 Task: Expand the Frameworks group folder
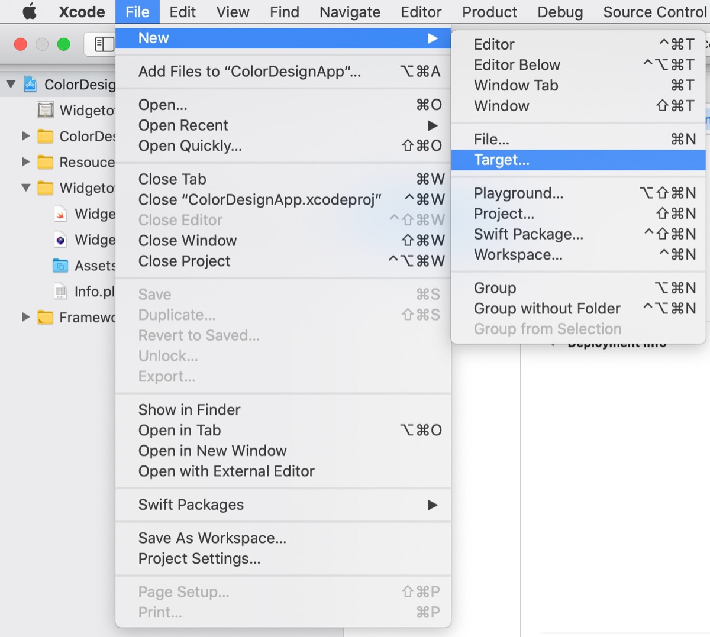point(25,317)
